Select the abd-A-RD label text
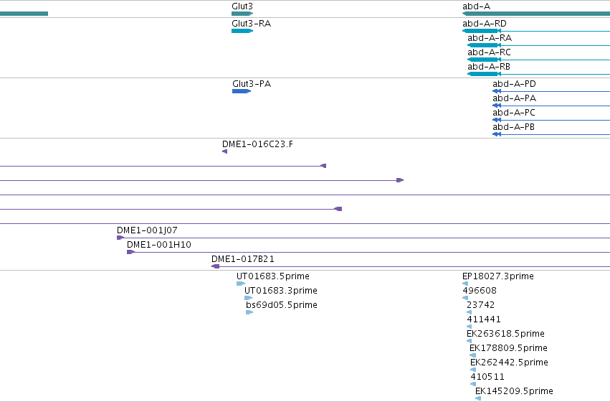 tap(485, 24)
